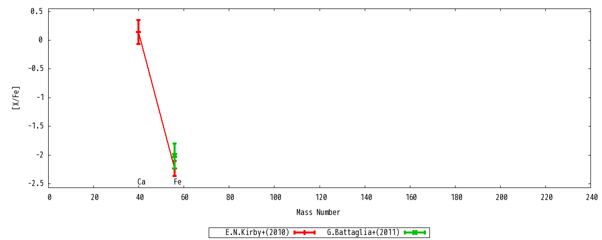Click the Mass Number axis title
The height and width of the screenshot is (240, 602).
pyautogui.click(x=318, y=212)
